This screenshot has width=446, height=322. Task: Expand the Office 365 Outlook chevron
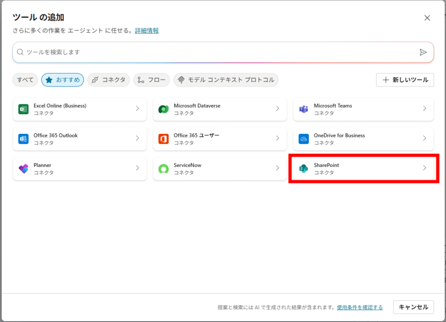point(137,138)
